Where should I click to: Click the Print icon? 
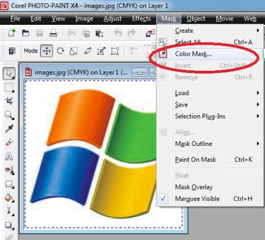tap(54, 34)
